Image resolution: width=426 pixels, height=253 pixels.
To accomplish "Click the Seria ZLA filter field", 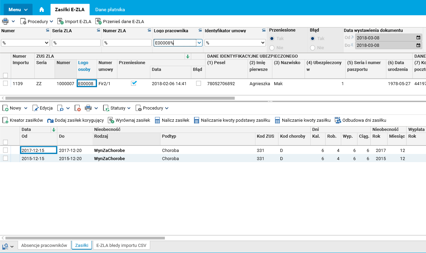I will (x=76, y=43).
